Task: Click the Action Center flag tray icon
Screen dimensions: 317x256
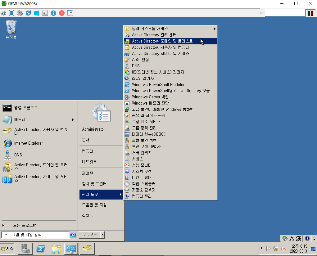Action: (268, 249)
